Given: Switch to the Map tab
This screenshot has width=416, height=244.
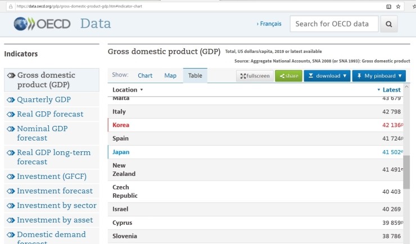Looking at the screenshot, I should [x=170, y=76].
